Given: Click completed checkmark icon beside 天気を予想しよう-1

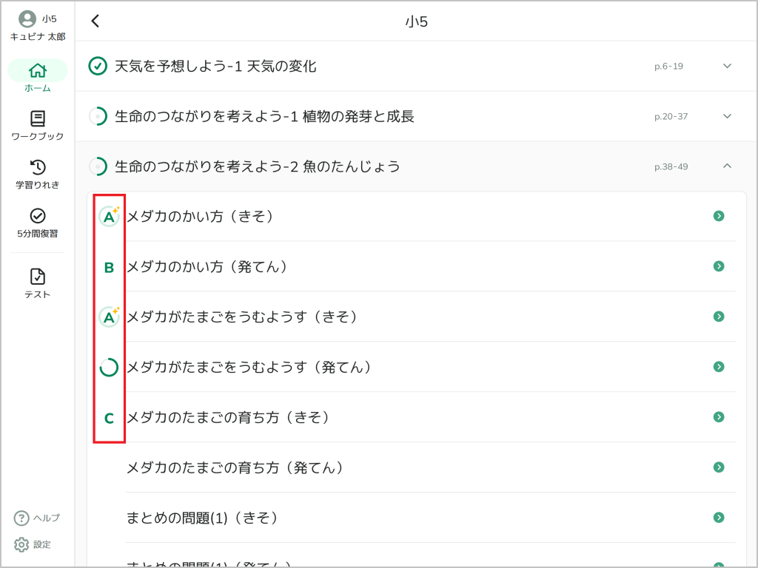Looking at the screenshot, I should pyautogui.click(x=98, y=66).
